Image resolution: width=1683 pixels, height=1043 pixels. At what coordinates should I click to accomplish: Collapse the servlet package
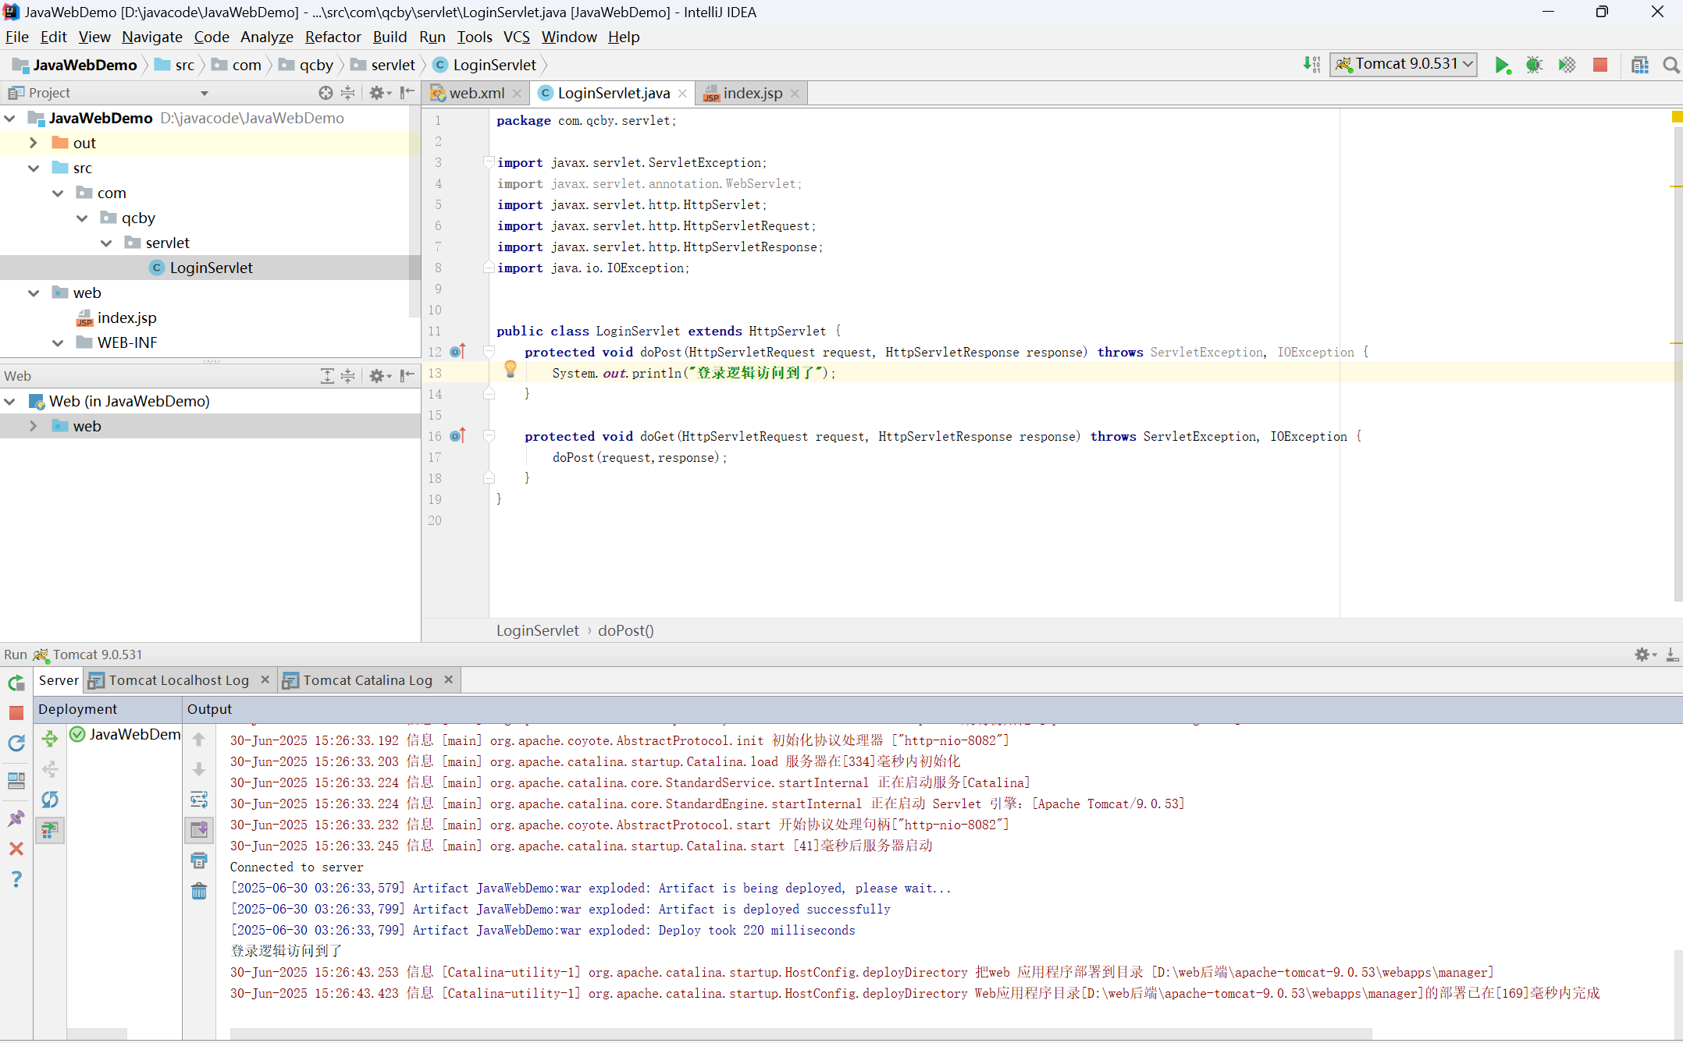click(106, 243)
